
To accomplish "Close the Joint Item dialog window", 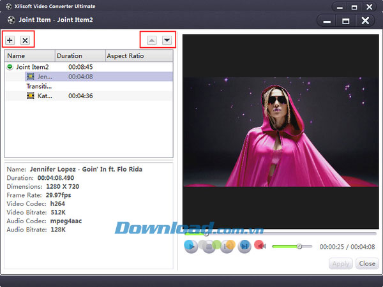I will 365,20.
